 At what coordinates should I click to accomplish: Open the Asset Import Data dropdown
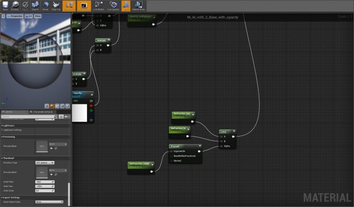[49, 202]
